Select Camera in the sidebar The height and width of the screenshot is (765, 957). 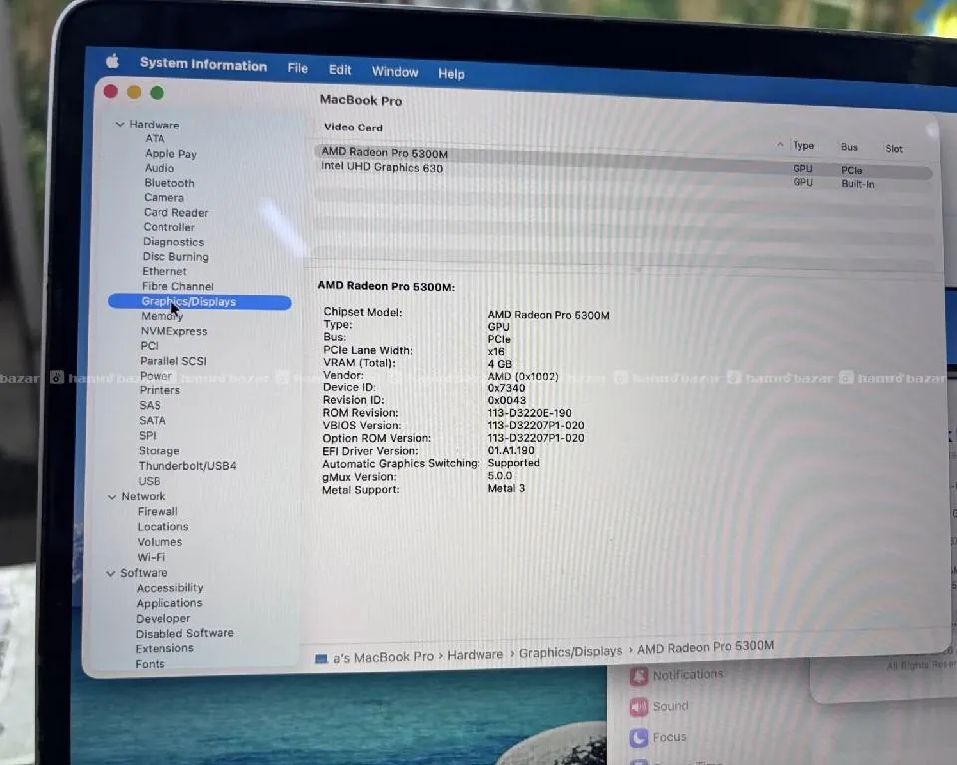coord(164,197)
